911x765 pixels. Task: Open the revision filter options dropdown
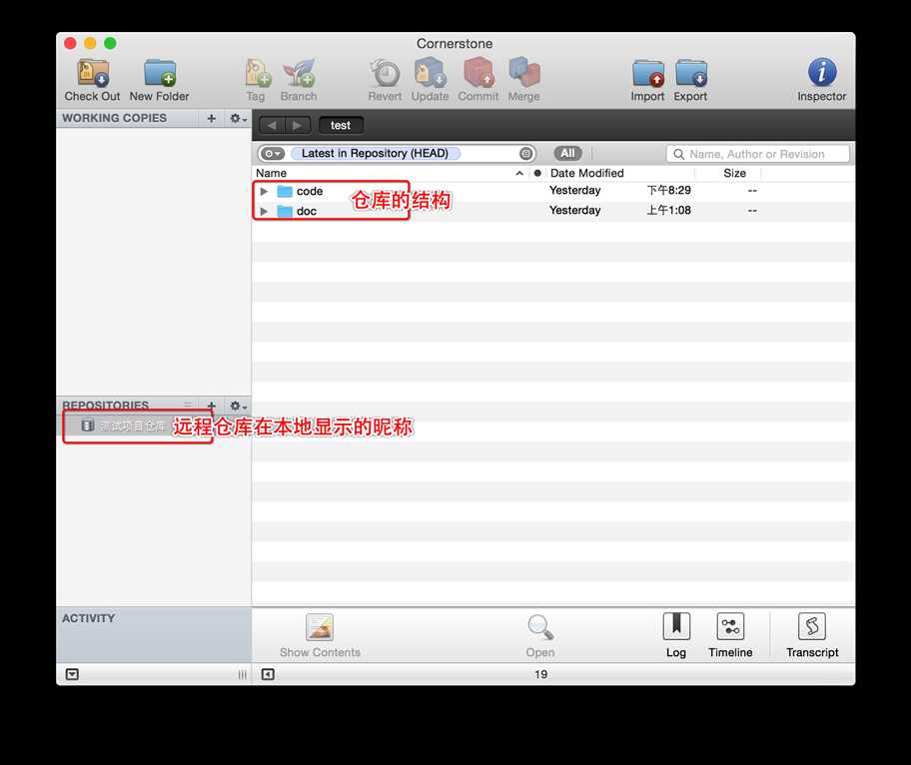(x=272, y=154)
